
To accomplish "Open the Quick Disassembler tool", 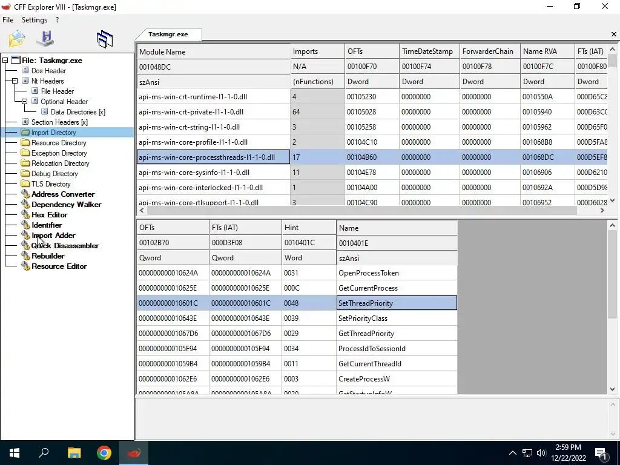I will click(65, 246).
